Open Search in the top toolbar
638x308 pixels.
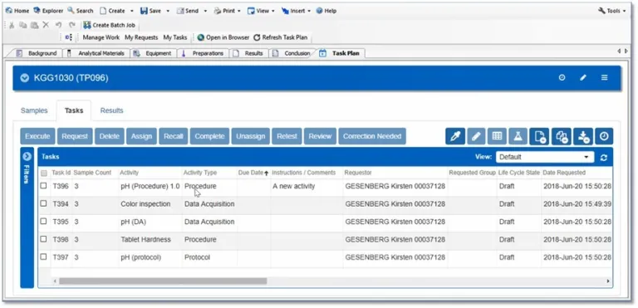coord(81,11)
